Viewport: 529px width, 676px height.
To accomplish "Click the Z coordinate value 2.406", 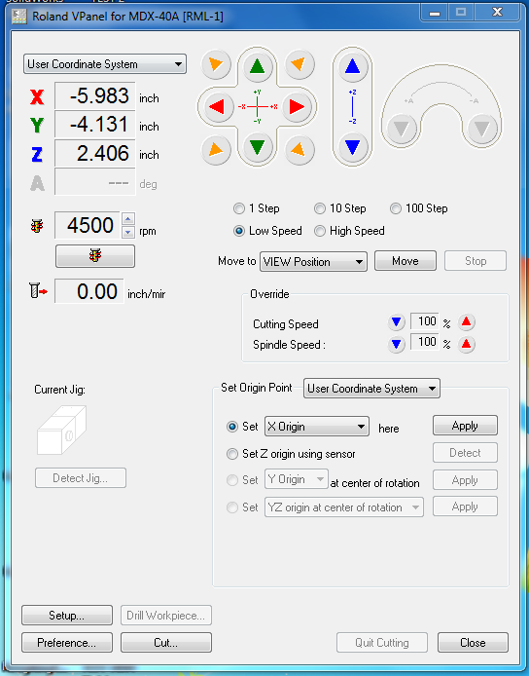I will click(x=95, y=154).
